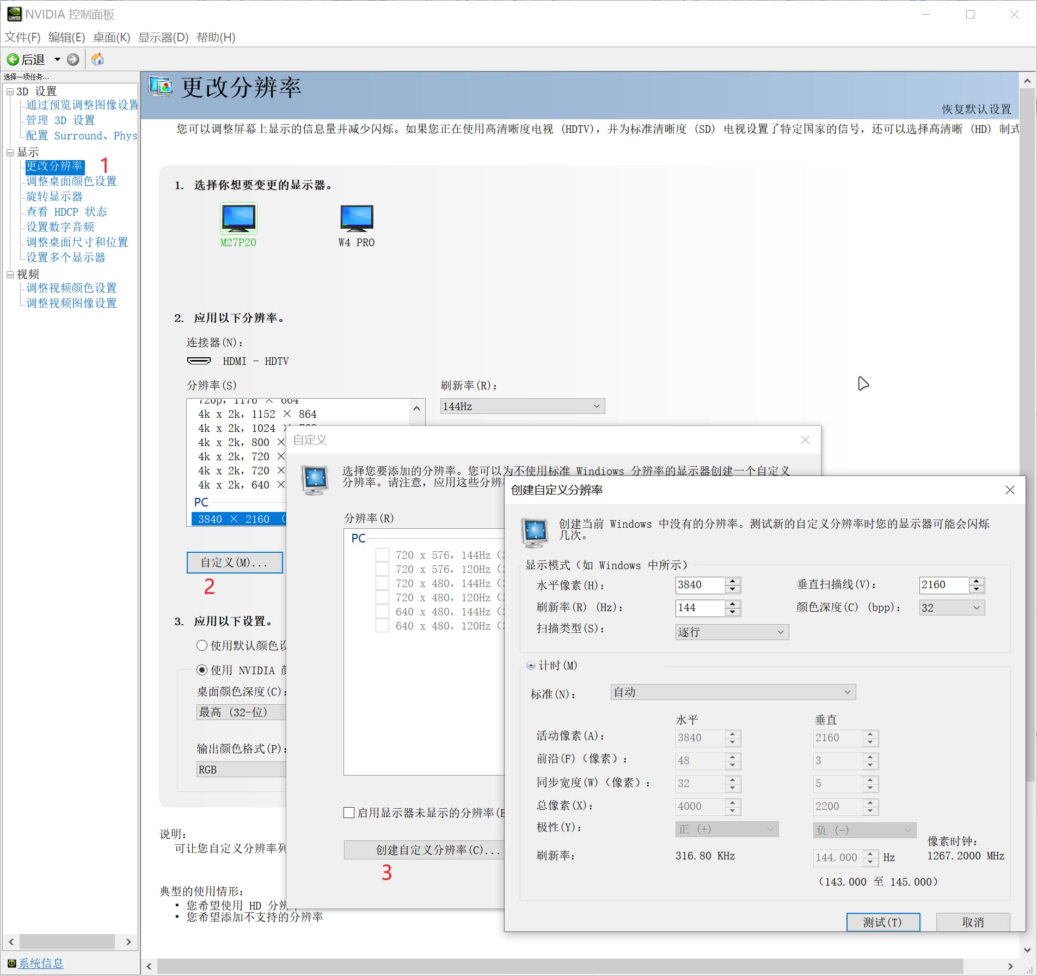Open the 桌面(K) menu
Image resolution: width=1037 pixels, height=976 pixels.
[111, 37]
